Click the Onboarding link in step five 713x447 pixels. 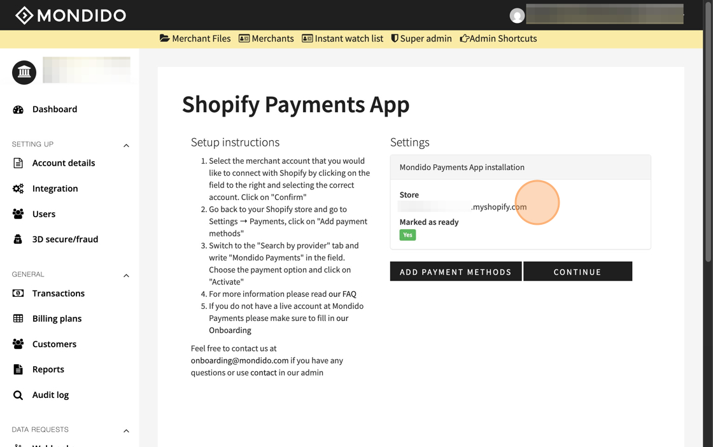coord(230,330)
